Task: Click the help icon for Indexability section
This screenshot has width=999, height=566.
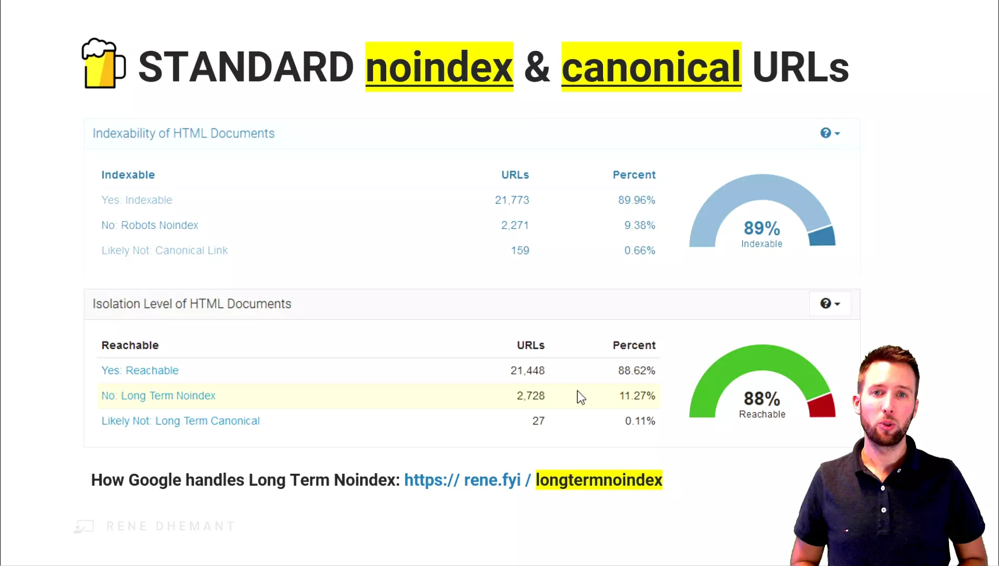Action: point(825,133)
